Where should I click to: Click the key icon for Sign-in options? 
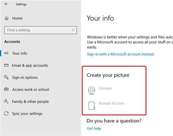tap(6, 77)
